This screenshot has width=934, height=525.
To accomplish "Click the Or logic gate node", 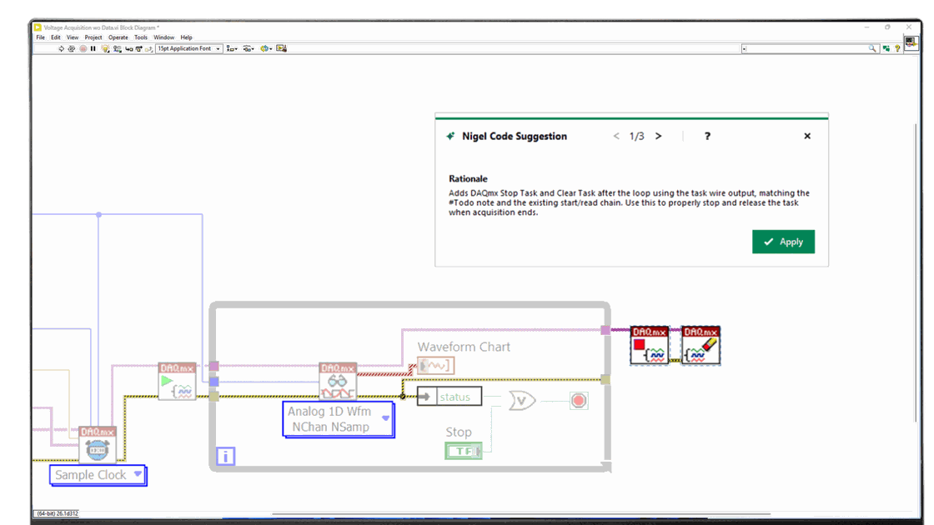I will [522, 401].
